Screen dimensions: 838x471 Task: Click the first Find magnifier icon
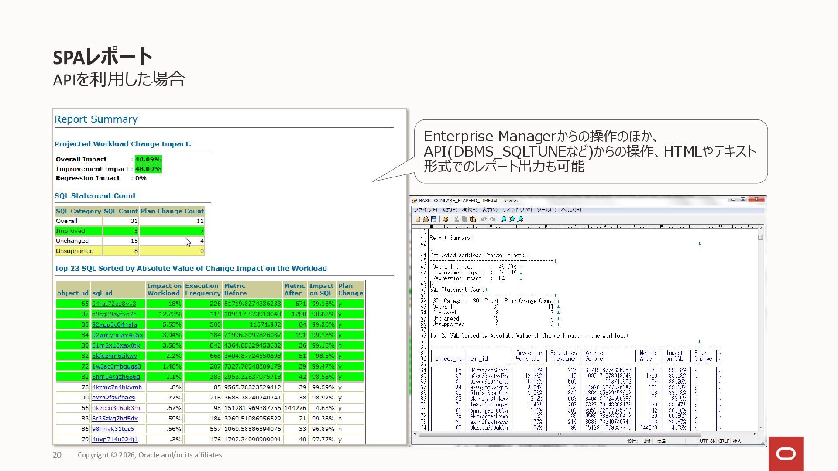(503, 219)
